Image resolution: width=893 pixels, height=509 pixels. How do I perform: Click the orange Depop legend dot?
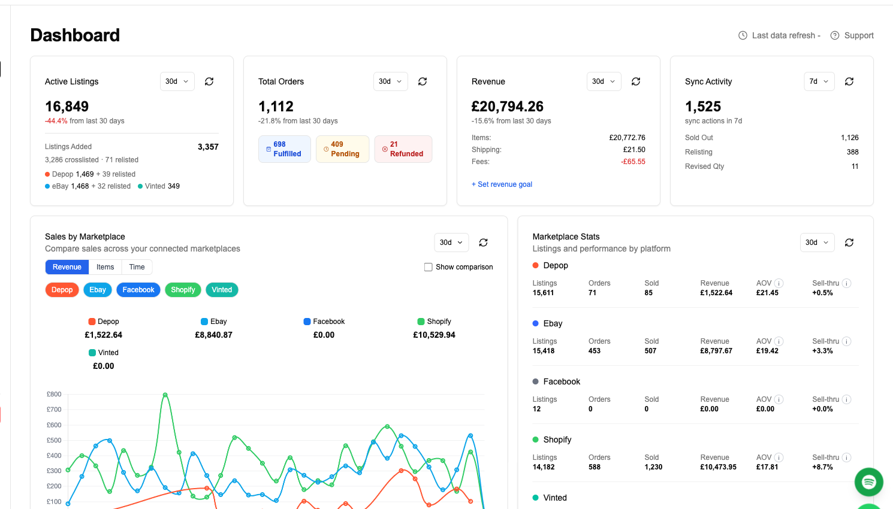coord(91,322)
